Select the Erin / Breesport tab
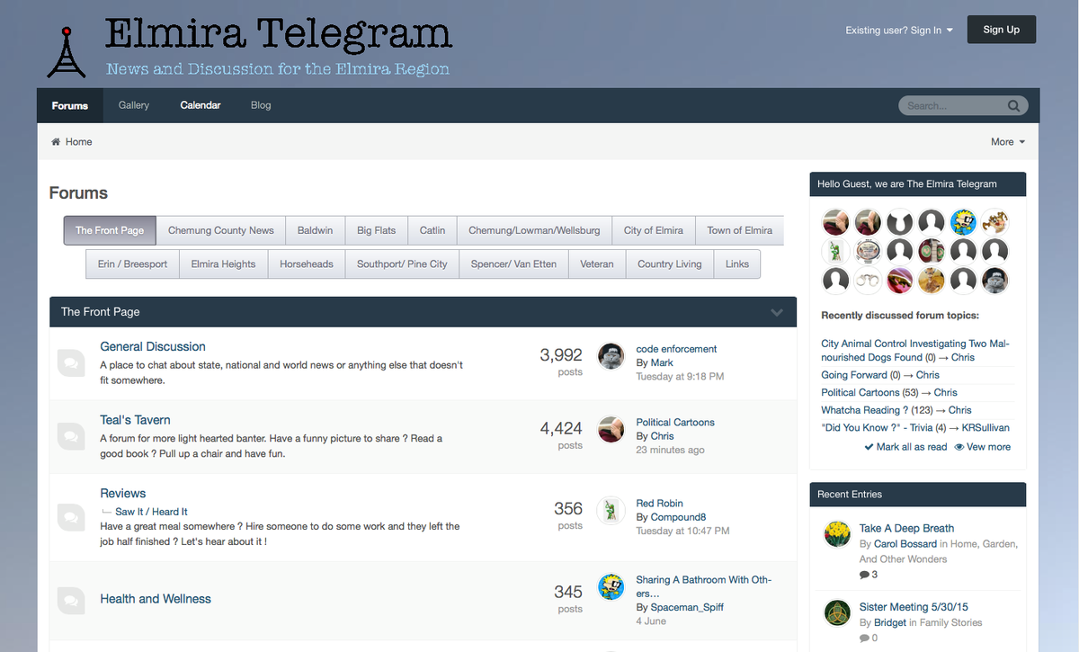 click(x=133, y=264)
